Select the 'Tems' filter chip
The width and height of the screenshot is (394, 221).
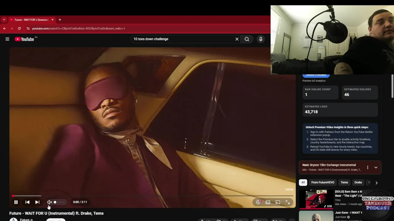click(344, 182)
